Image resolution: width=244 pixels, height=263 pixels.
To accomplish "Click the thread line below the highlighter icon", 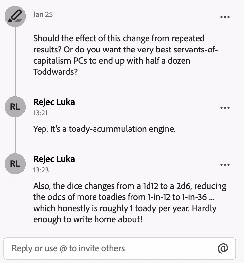I will [x=15, y=59].
